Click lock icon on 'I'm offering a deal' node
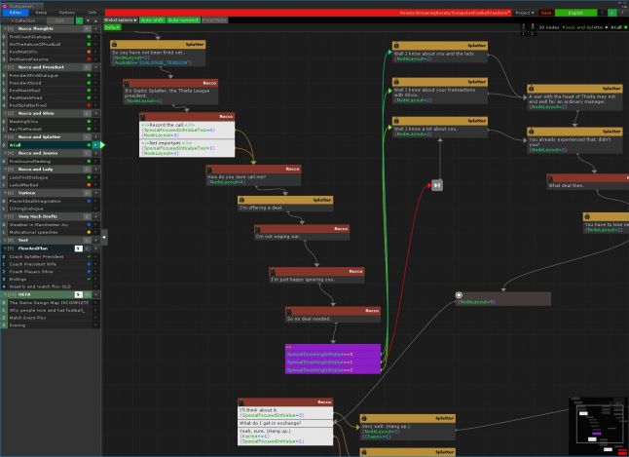This screenshot has height=457, width=629. tap(240, 199)
